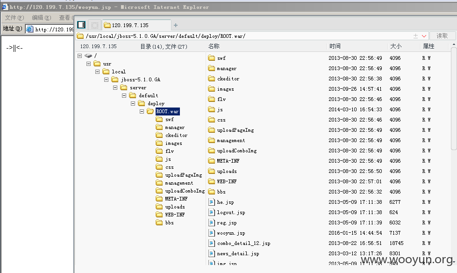Screen dimensions: 457x273
Task: Click flv folder icon in file list
Action: coord(212,99)
